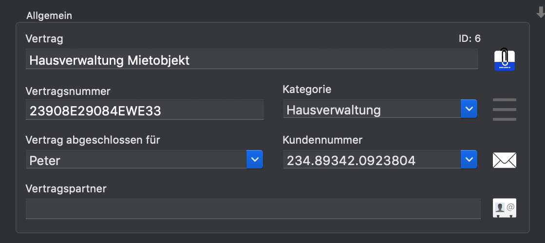Click the down arrow icon at top right
Image resolution: width=545 pixels, height=243 pixels.
[541, 13]
